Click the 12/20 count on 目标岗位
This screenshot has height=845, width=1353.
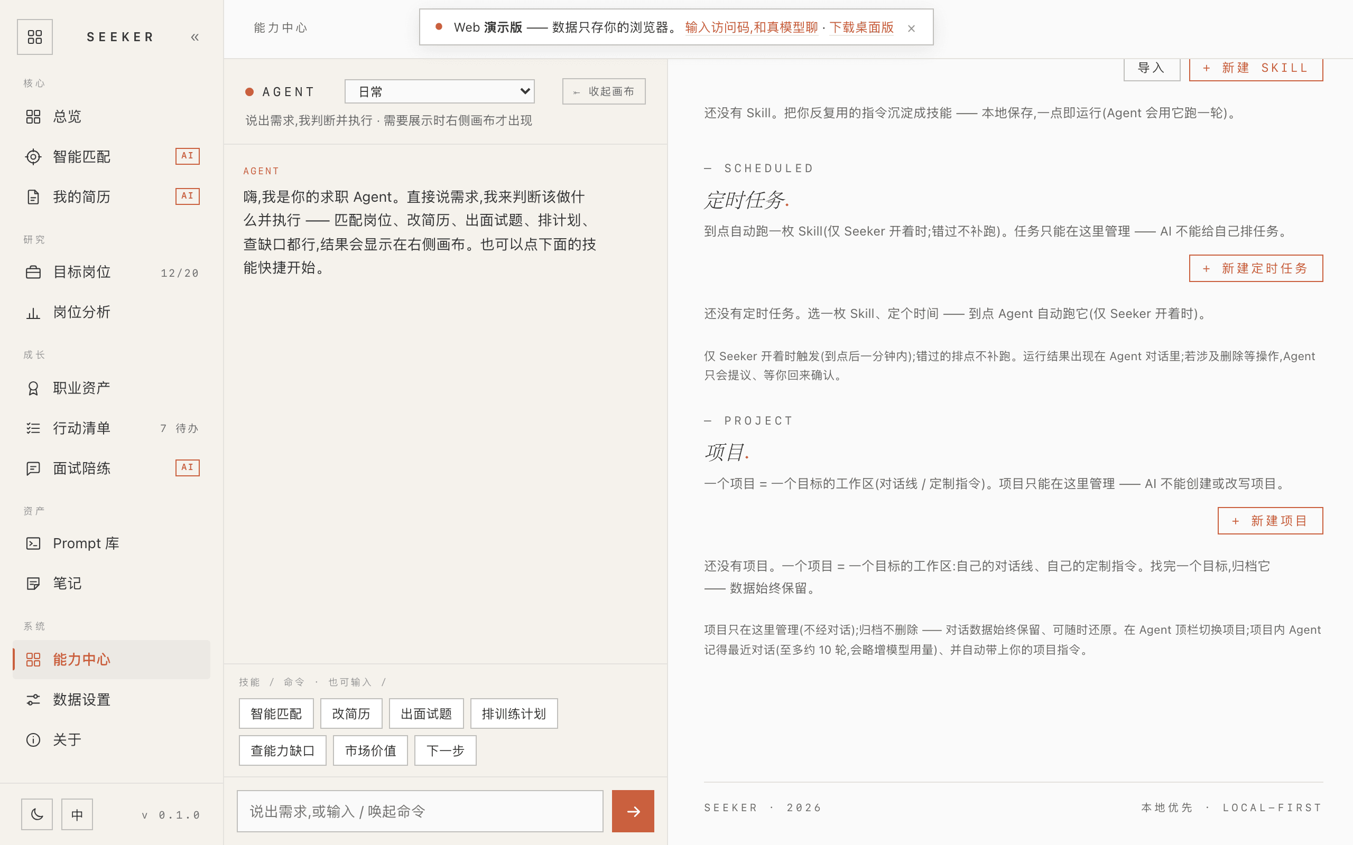[180, 273]
